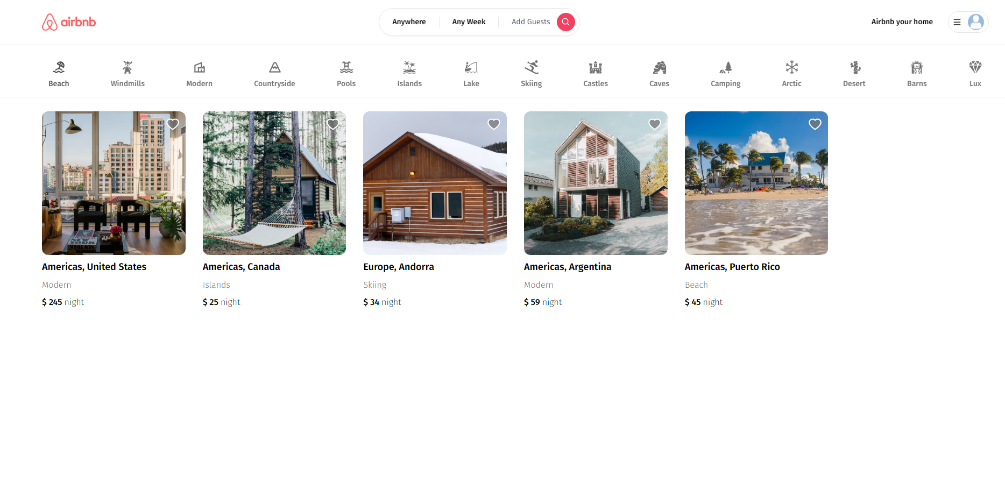This screenshot has height=490, width=1005.
Task: Select the Modern category icon
Action: pos(200,67)
